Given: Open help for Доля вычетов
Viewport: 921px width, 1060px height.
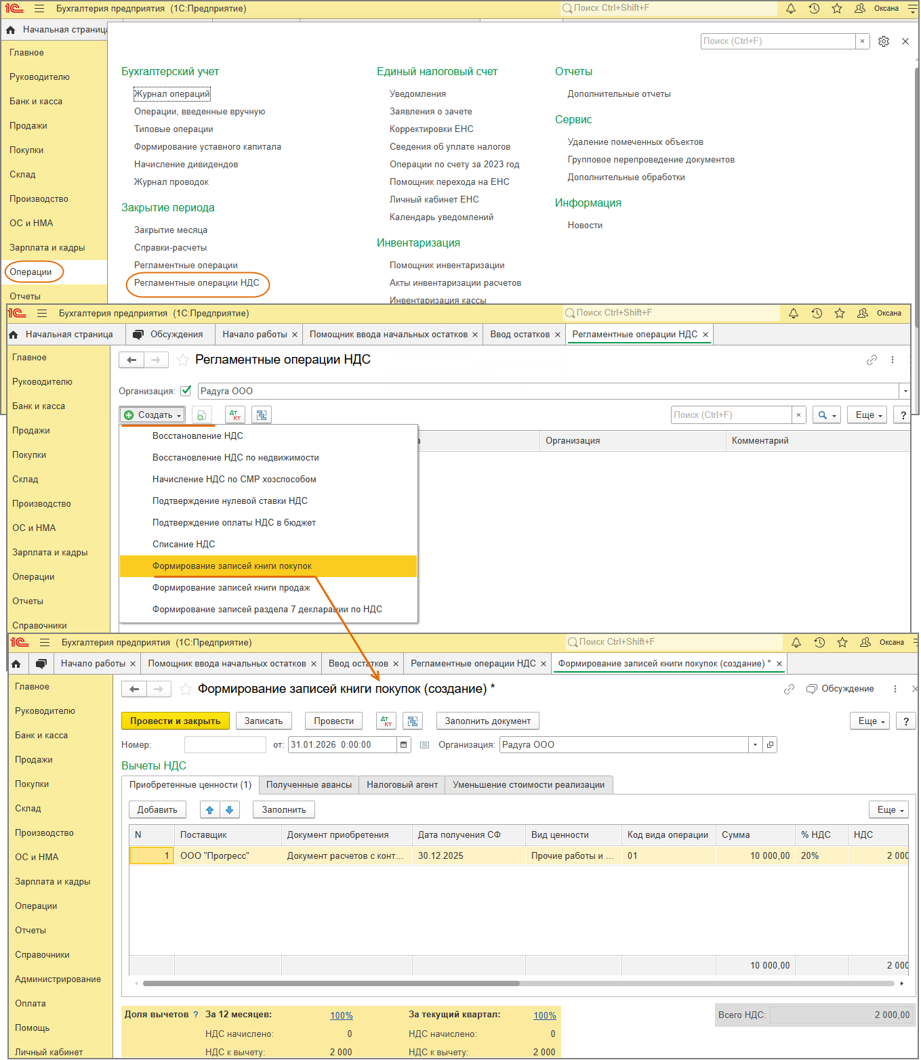Looking at the screenshot, I should tap(196, 1015).
